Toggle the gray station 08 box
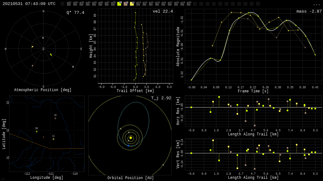 tap(113, 4)
